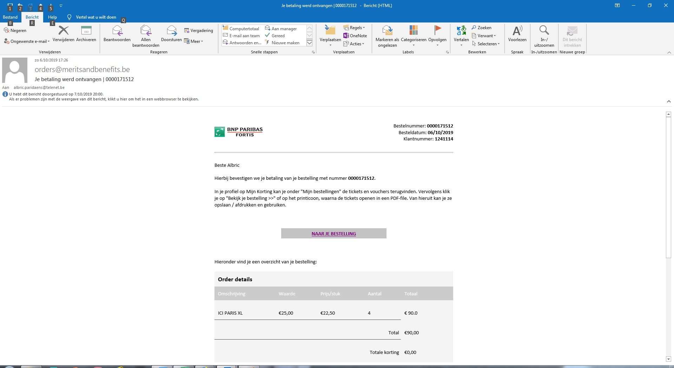Open Snelle stappen dialog launcher

[x=313, y=52]
